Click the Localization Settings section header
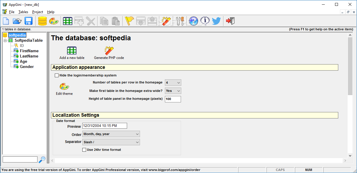Image resolution: width=357 pixels, height=173 pixels. pos(194,115)
